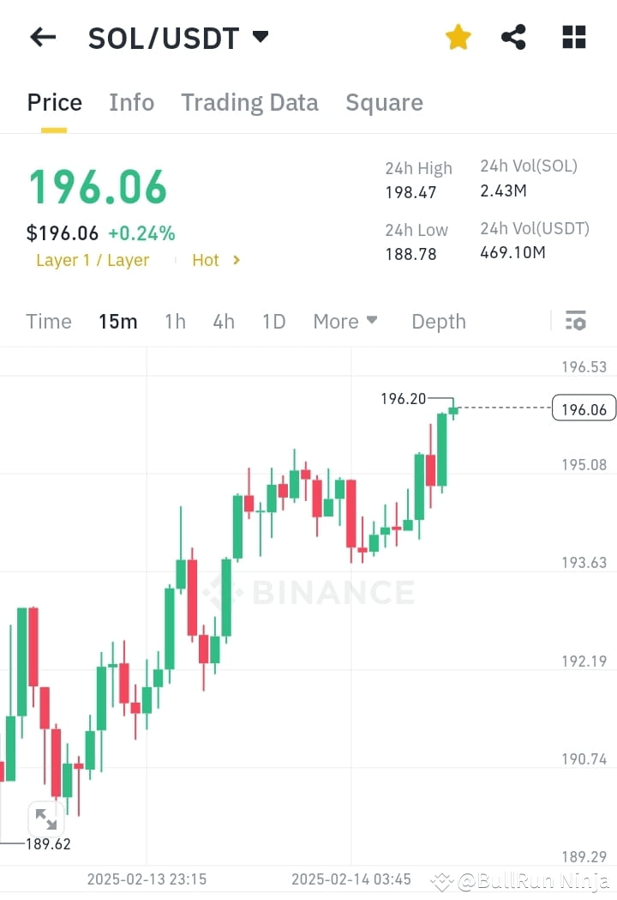Viewport: 617px width, 900px height.
Task: Expand the chart to fullscreen
Action: 45,818
